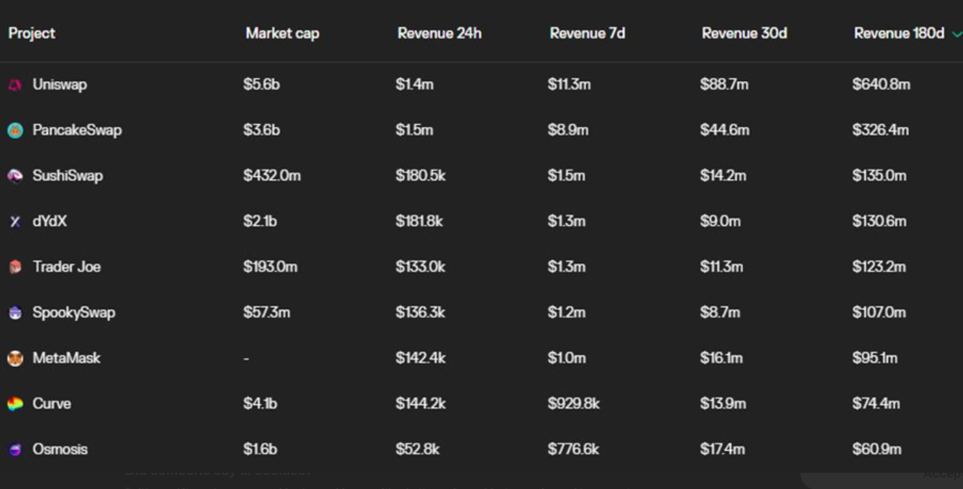963x489 pixels.
Task: Click the SpookySwap ghost icon
Action: pyautogui.click(x=15, y=313)
